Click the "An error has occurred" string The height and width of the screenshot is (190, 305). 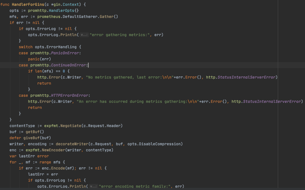click(x=138, y=101)
